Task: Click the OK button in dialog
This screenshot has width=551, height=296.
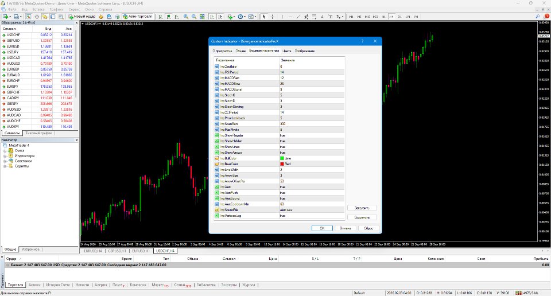Action: (x=322, y=228)
